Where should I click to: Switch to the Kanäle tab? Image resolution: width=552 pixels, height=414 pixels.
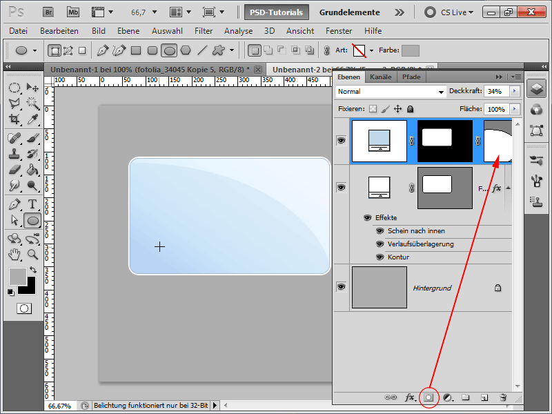pyautogui.click(x=381, y=77)
